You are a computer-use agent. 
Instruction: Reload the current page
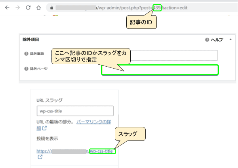pyautogui.click(x=28, y=7)
